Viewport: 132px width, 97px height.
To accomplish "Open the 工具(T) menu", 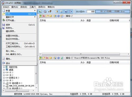I will (x=33, y=7).
